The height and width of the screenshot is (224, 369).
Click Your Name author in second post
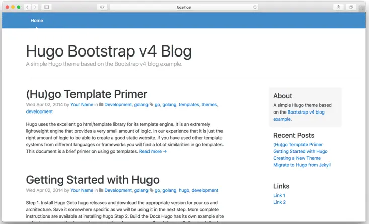[x=82, y=190]
